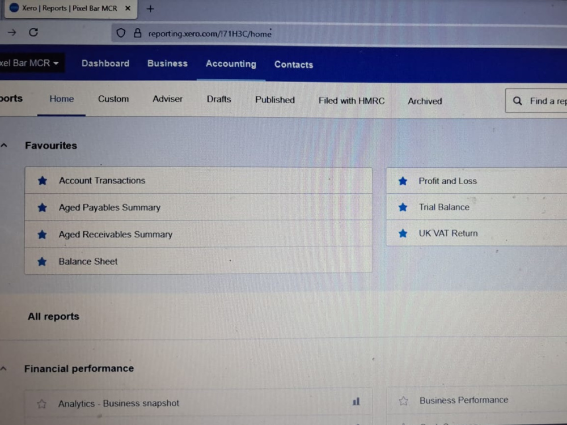Image resolution: width=567 pixels, height=425 pixels.
Task: Click the Find a report search field
Action: coord(536,101)
